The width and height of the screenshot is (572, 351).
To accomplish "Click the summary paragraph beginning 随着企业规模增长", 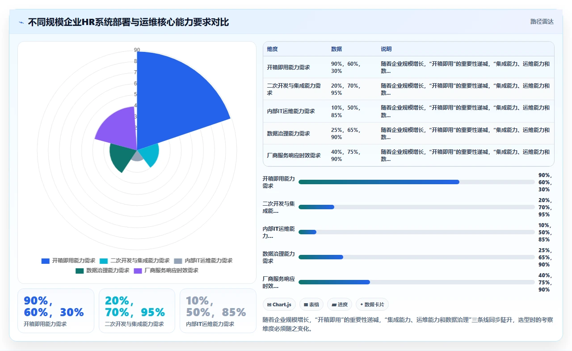I will 408,324.
